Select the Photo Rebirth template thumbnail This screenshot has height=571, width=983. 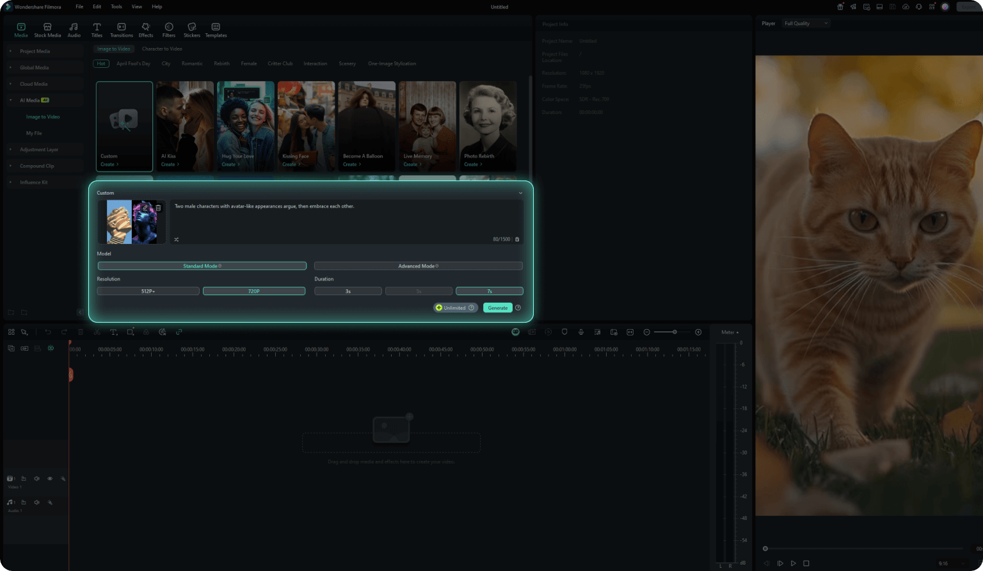click(x=488, y=126)
